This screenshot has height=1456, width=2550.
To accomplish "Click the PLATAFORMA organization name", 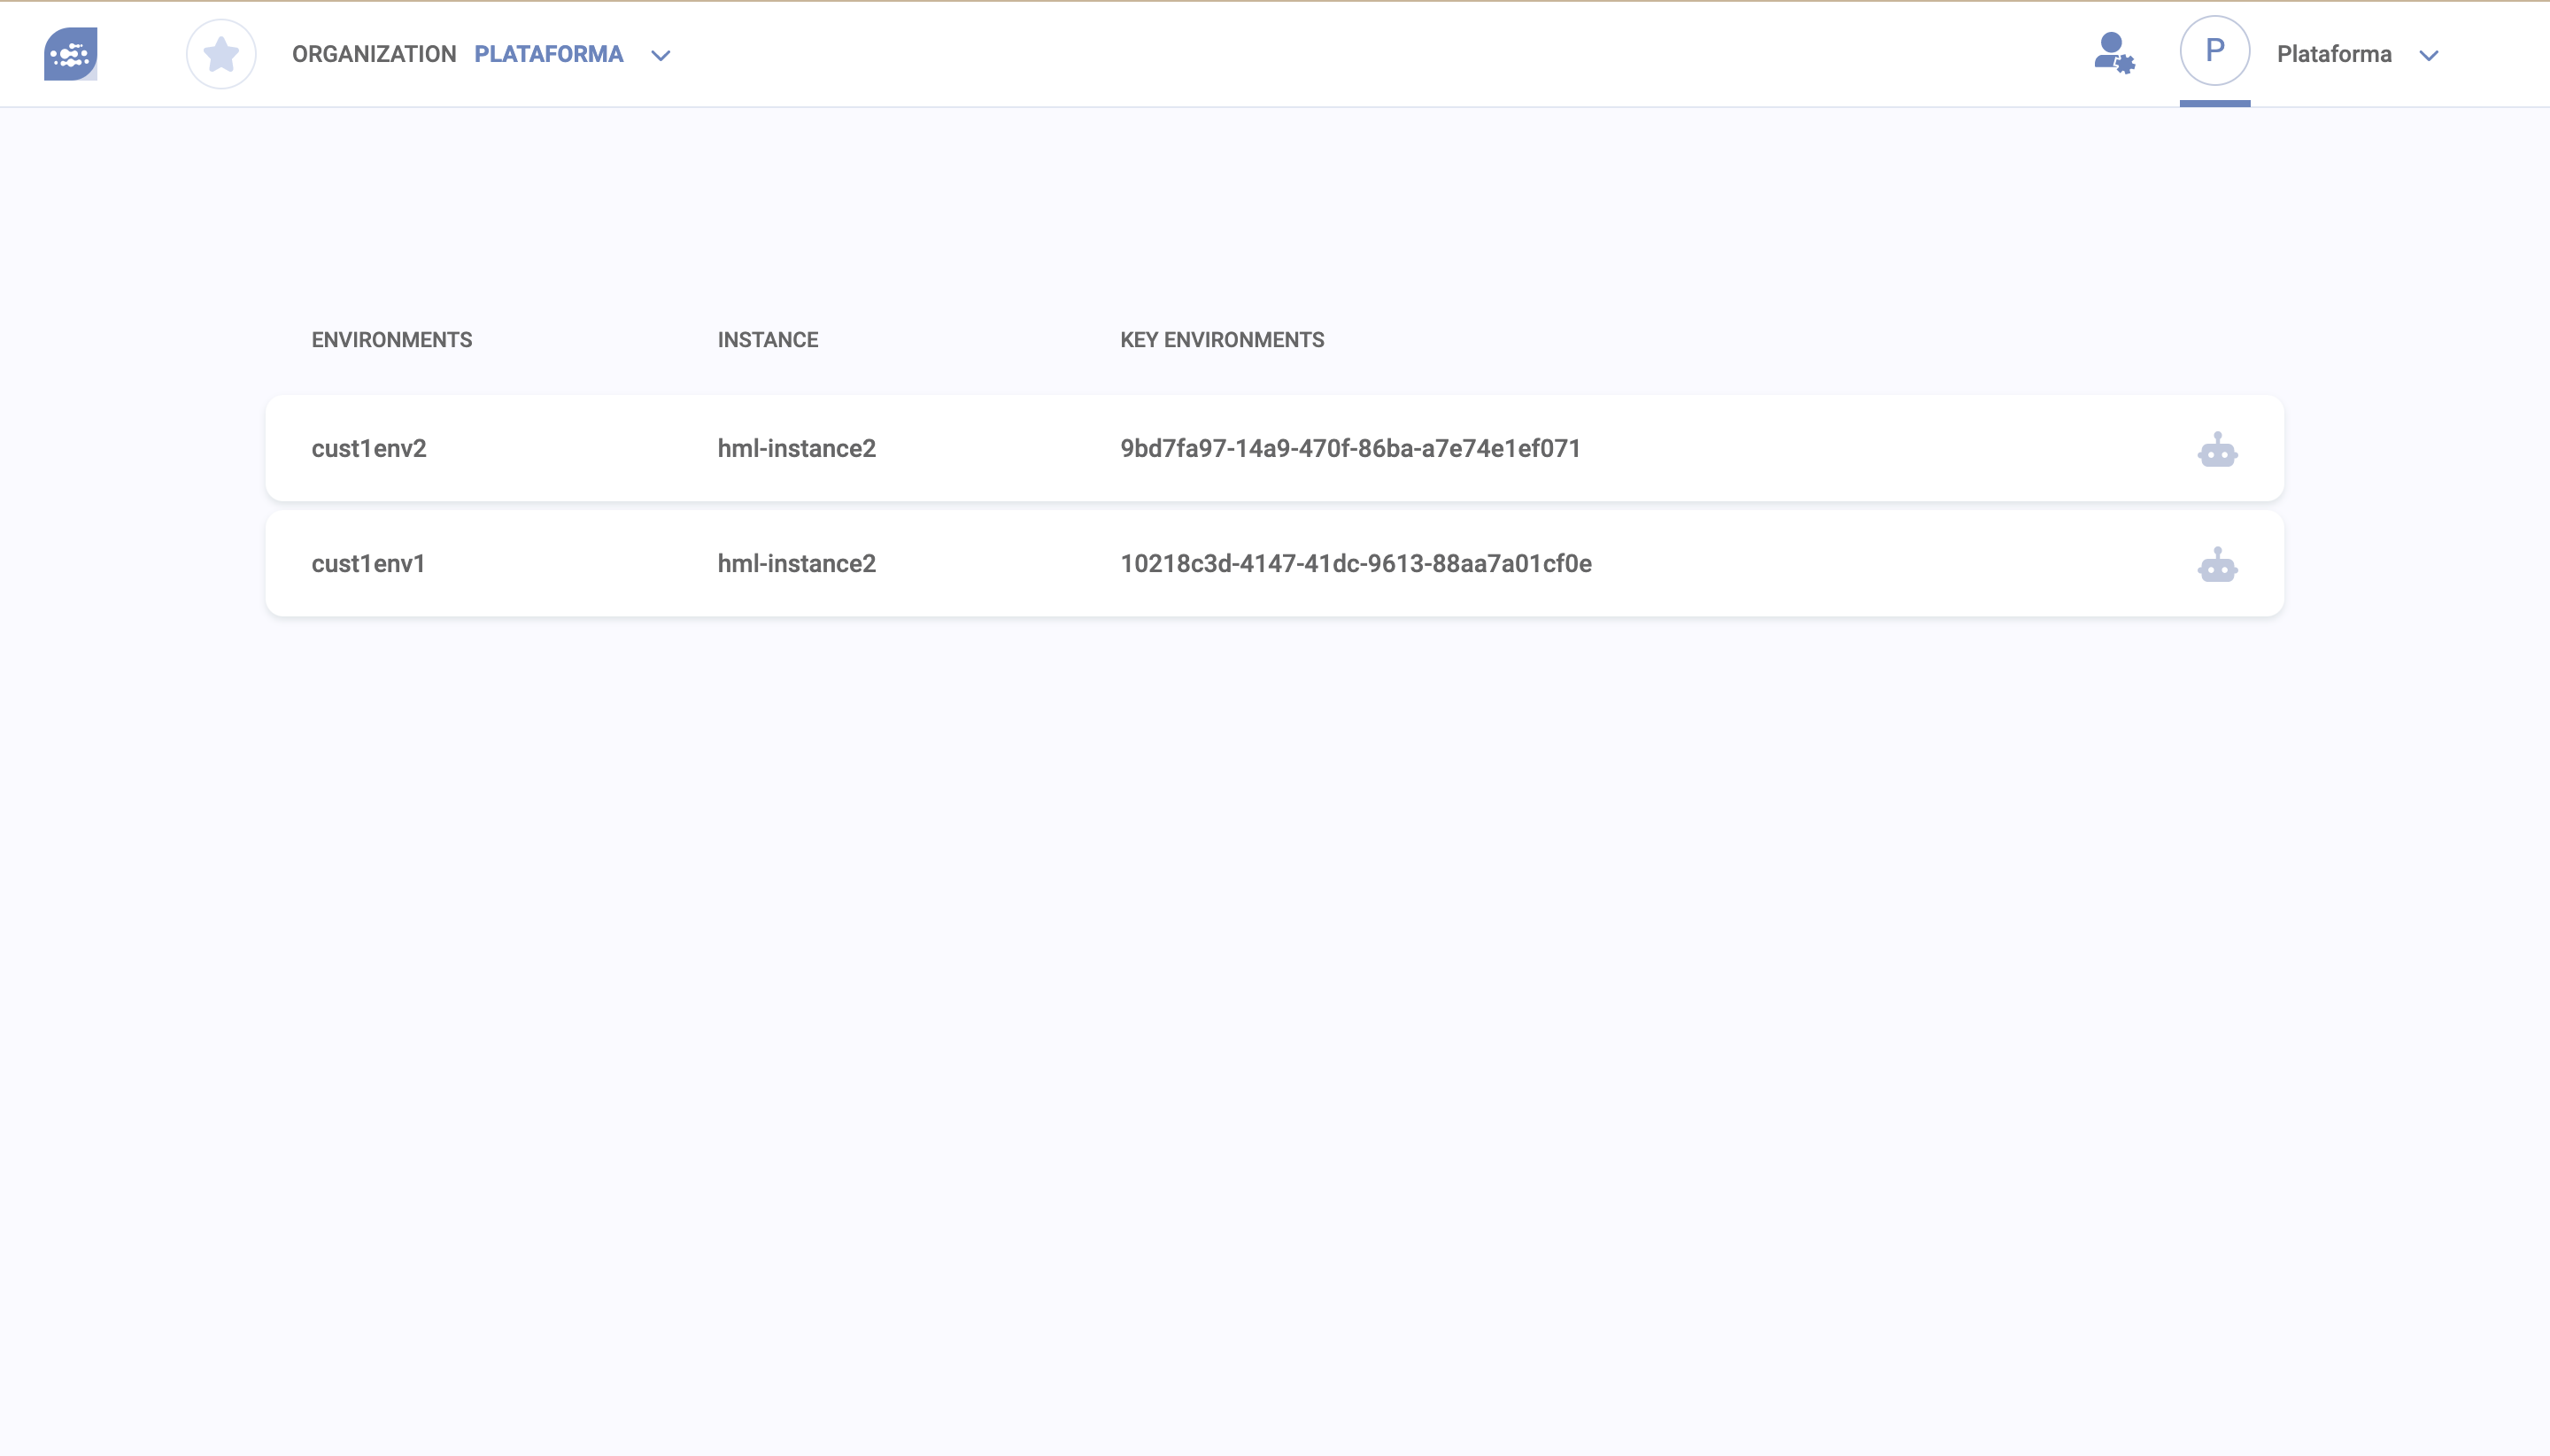I will (x=549, y=54).
